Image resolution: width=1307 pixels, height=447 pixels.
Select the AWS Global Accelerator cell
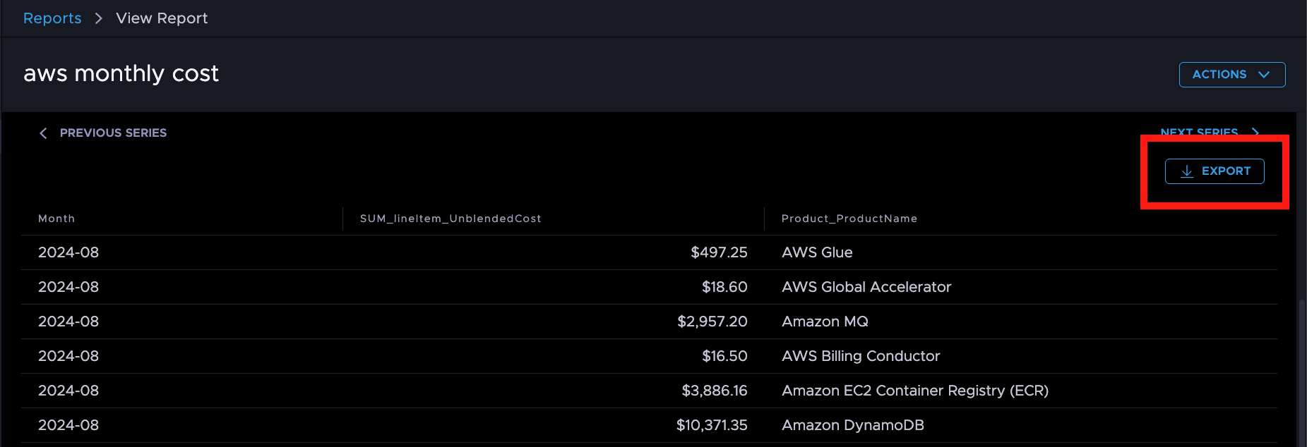pyautogui.click(x=866, y=287)
